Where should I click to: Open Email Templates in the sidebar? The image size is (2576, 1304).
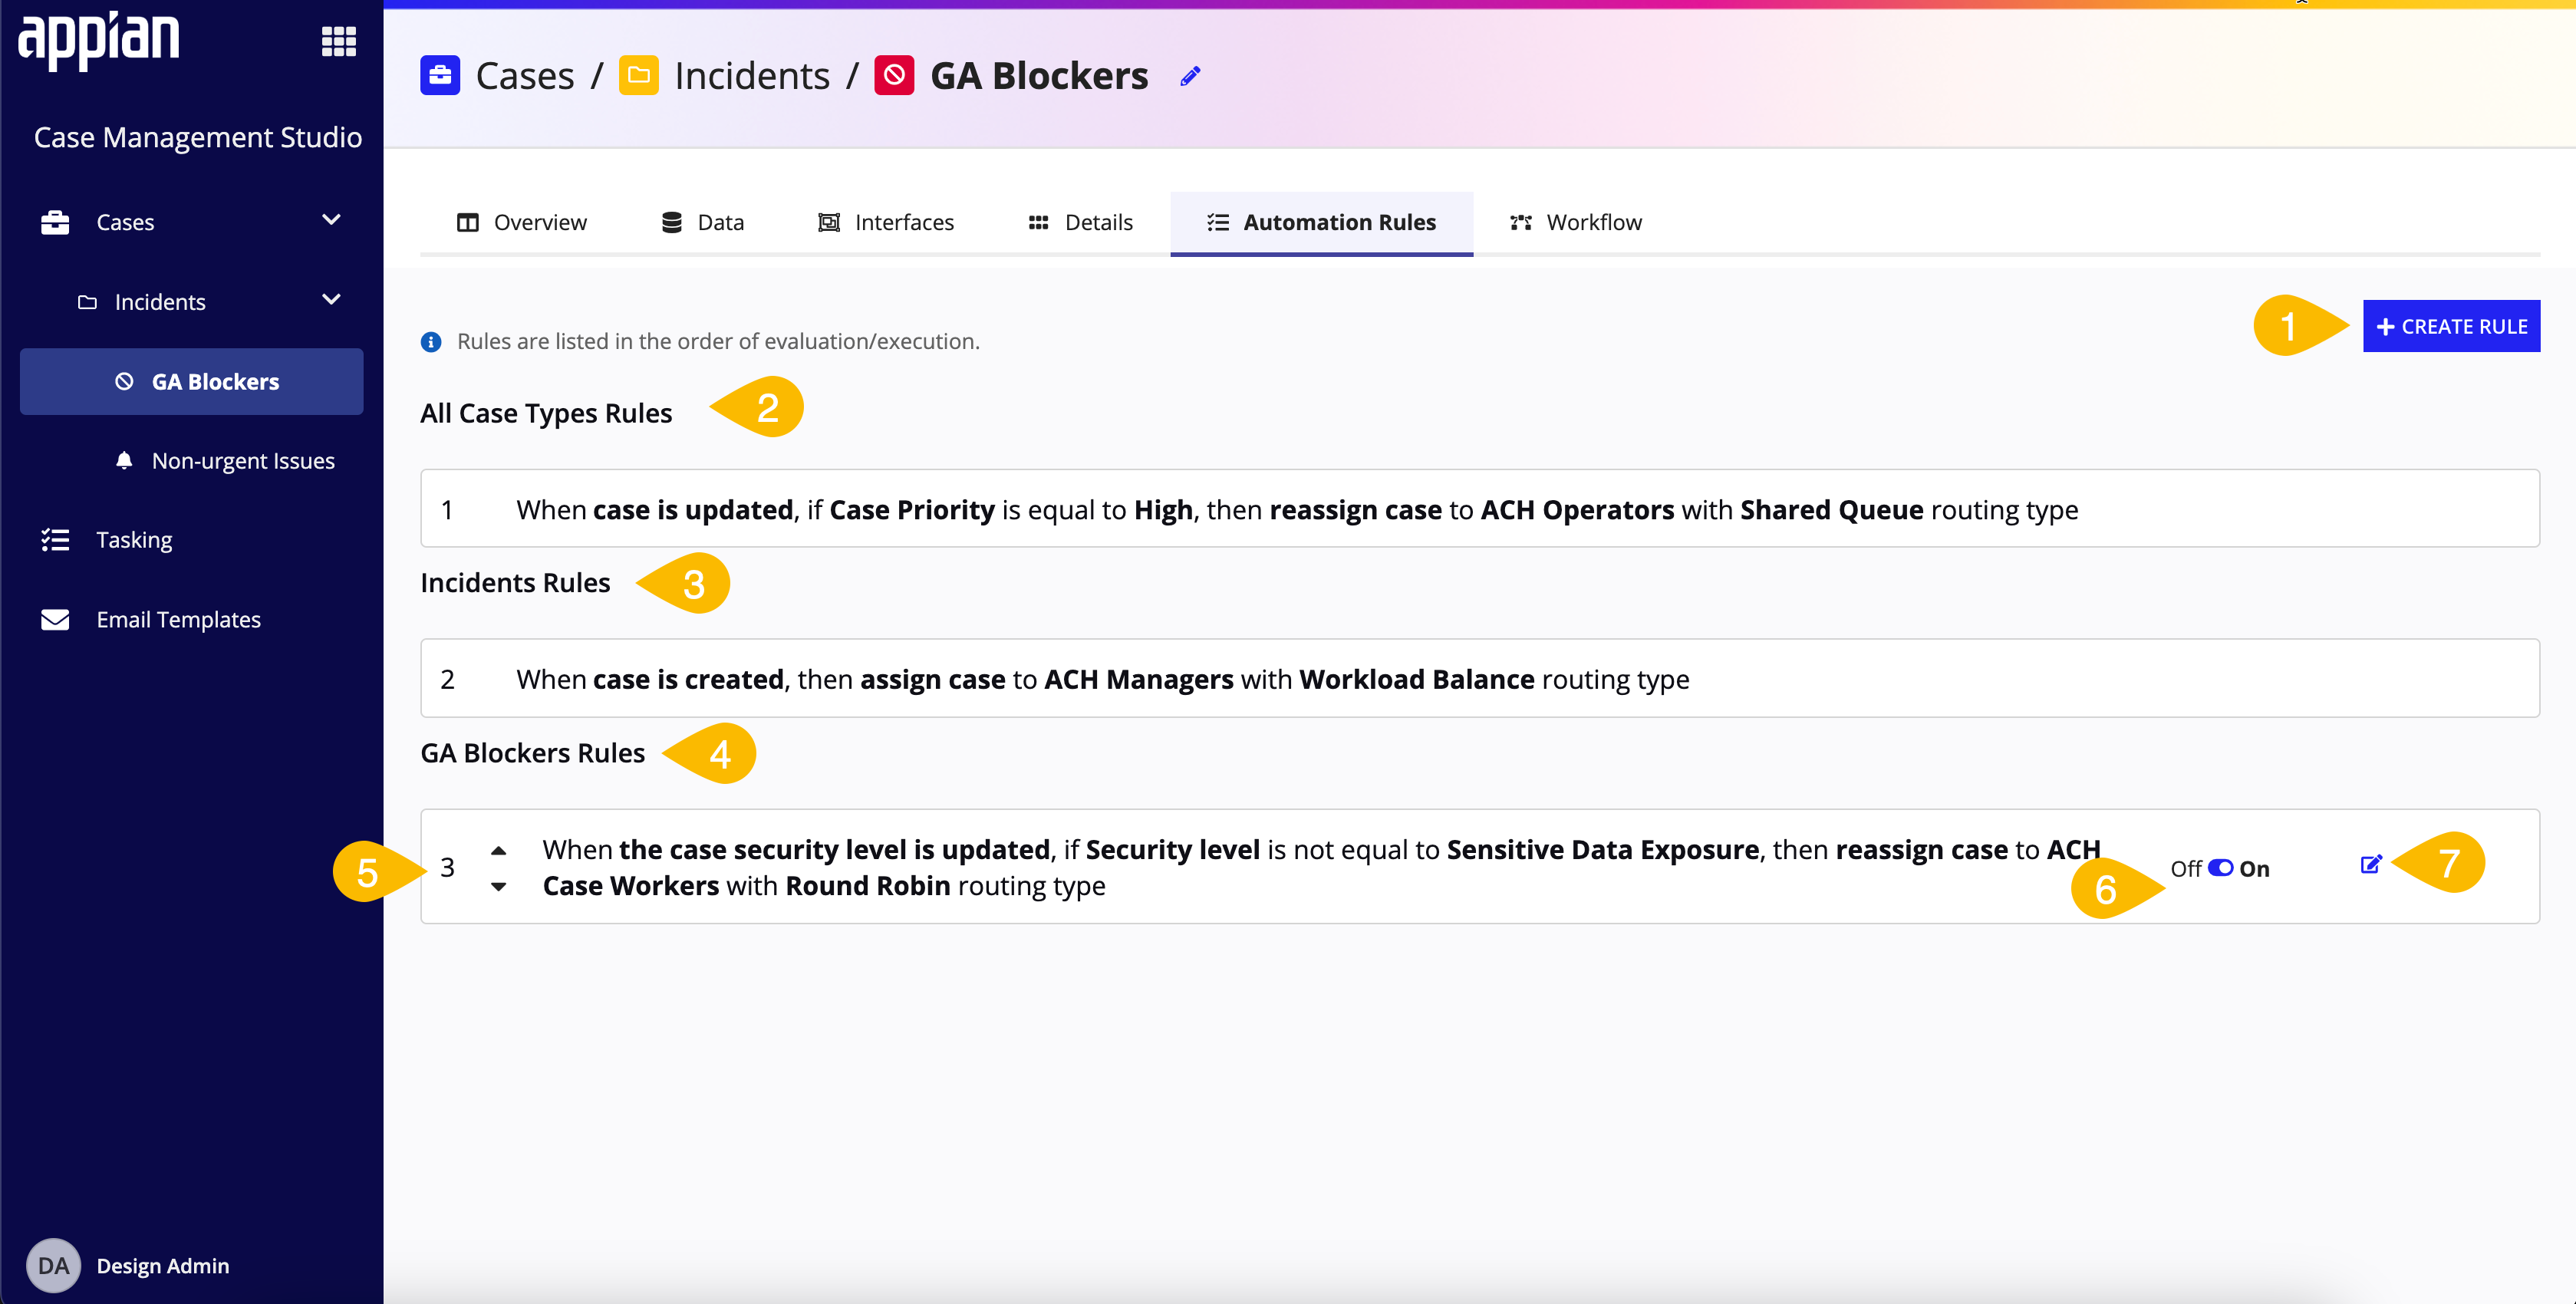[x=179, y=620]
